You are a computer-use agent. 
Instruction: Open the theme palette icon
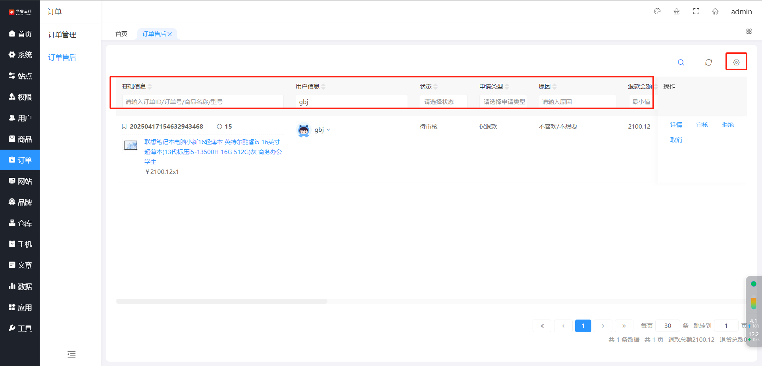657,12
